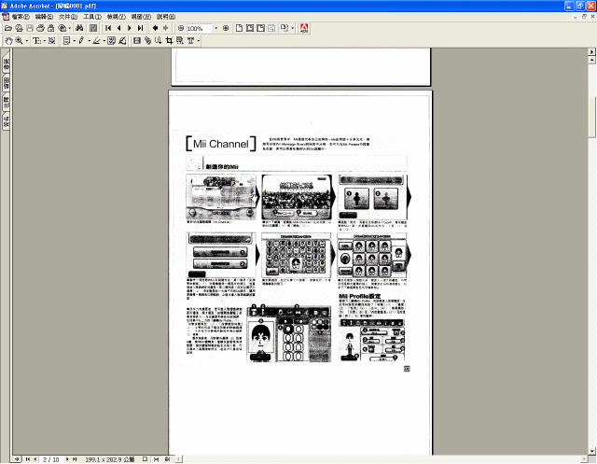
Task: Select the Form tool icon
Action: 180,41
